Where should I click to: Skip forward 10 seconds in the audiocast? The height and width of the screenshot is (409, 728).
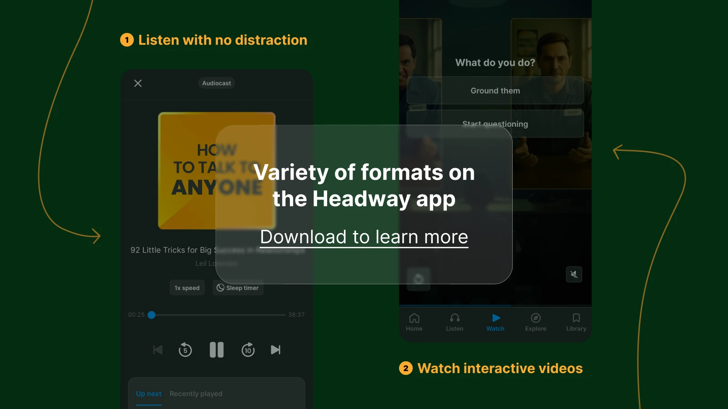pos(248,350)
